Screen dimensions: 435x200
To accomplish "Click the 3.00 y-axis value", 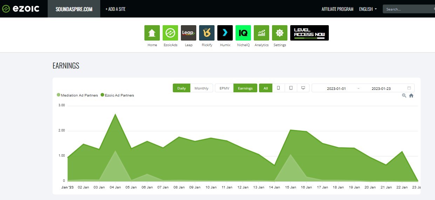I will tap(61, 105).
